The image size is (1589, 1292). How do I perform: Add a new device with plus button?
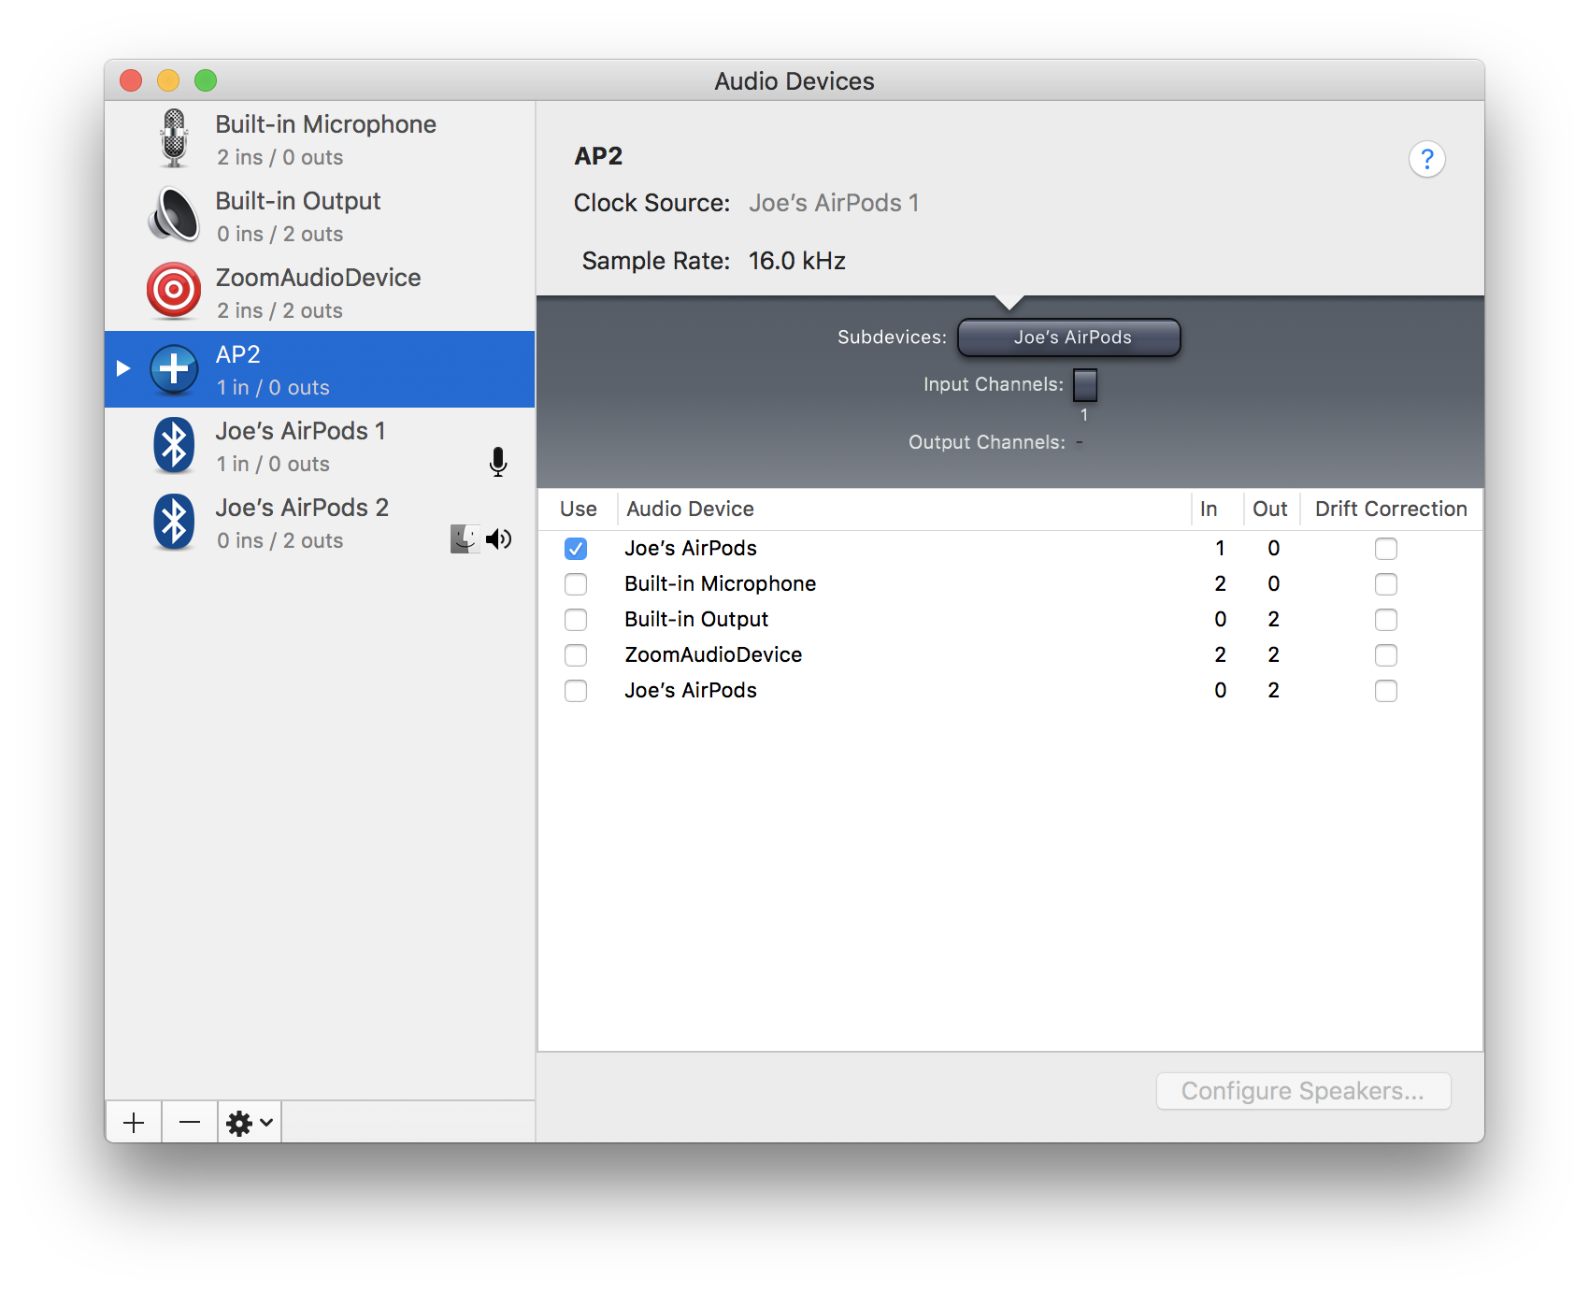tap(134, 1123)
